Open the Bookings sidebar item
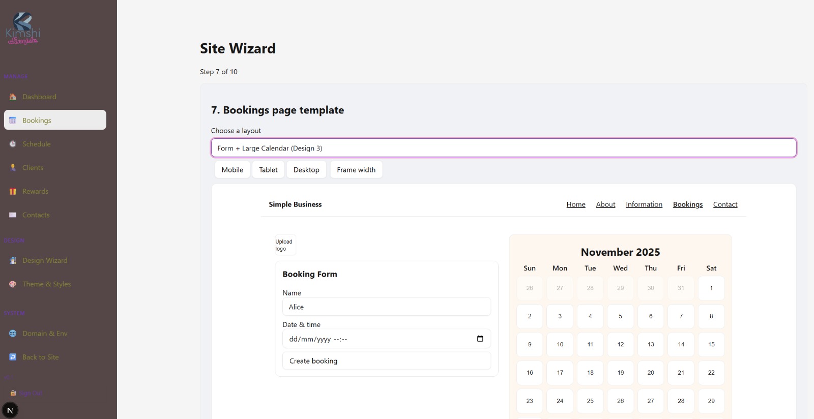Image resolution: width=814 pixels, height=419 pixels. coord(55,120)
